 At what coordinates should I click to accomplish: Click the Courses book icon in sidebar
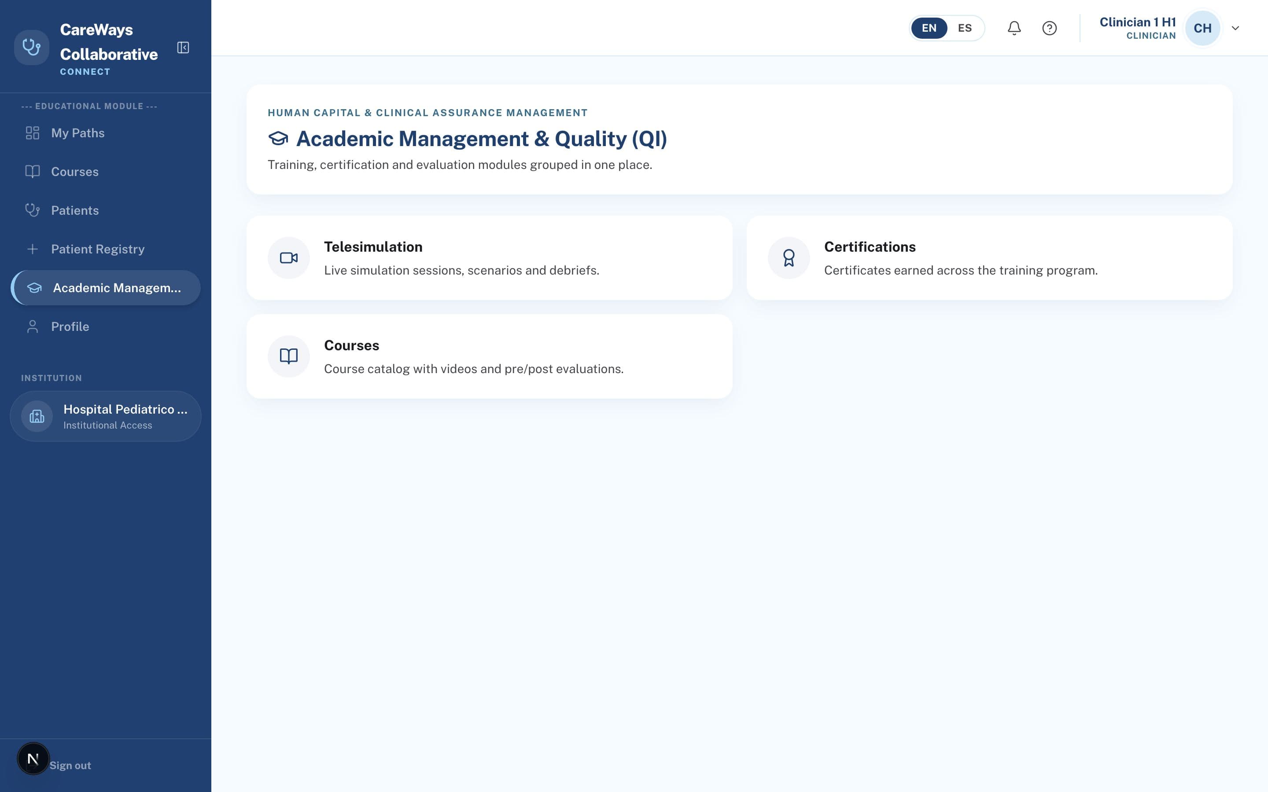point(33,172)
